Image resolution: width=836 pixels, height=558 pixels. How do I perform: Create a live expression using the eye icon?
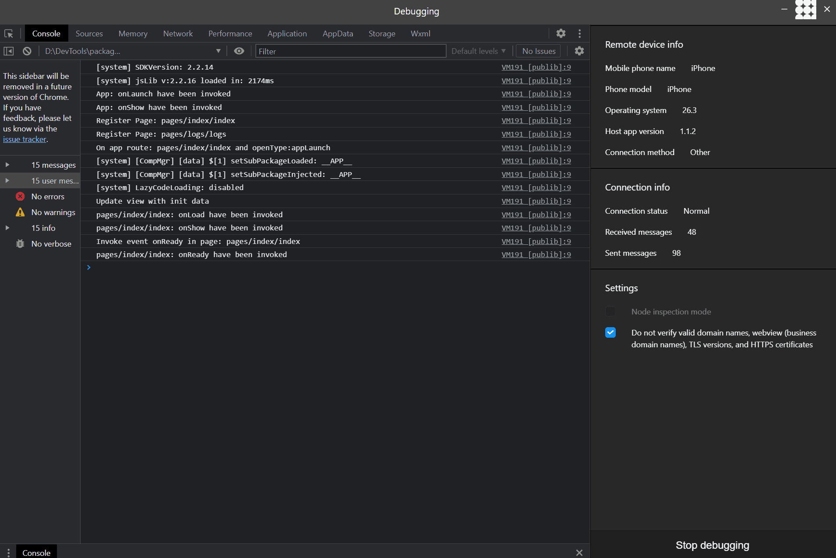pyautogui.click(x=239, y=51)
